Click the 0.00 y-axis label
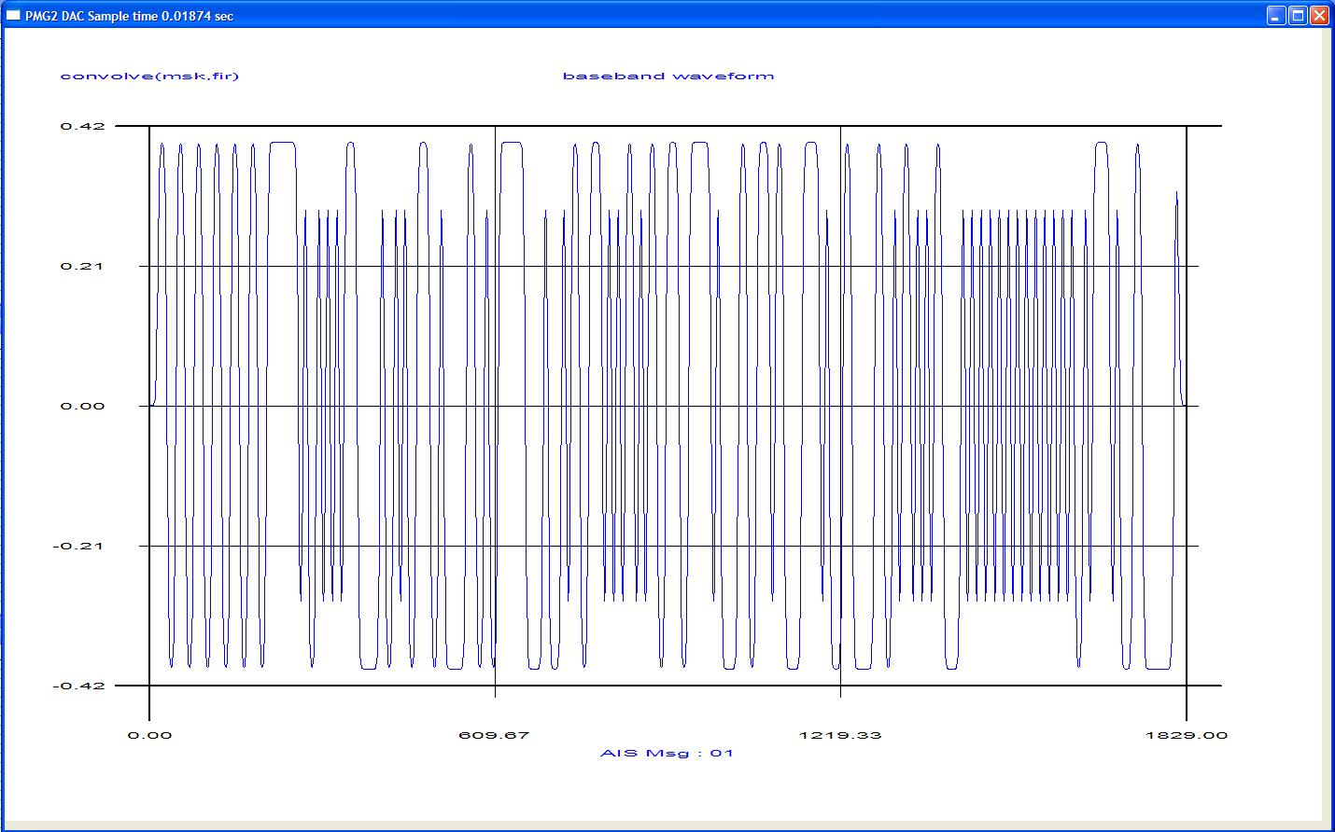The width and height of the screenshot is (1335, 832). point(82,406)
